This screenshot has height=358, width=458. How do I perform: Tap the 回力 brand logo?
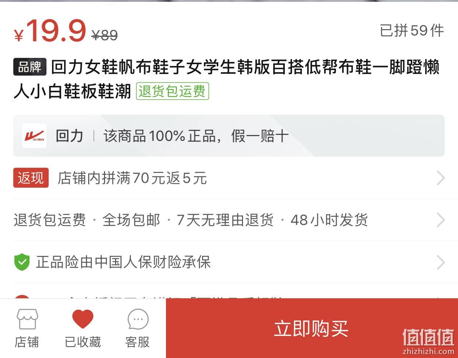tap(34, 136)
